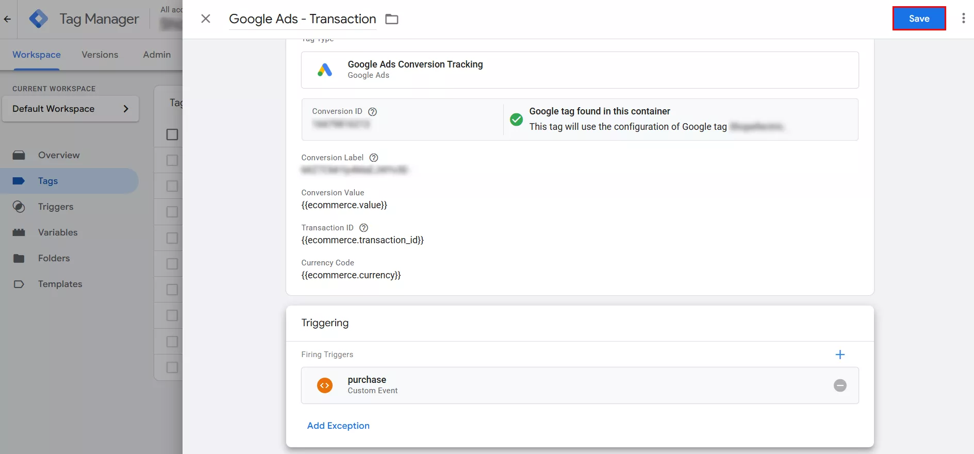Click the plus icon to add firing trigger
974x454 pixels.
839,355
